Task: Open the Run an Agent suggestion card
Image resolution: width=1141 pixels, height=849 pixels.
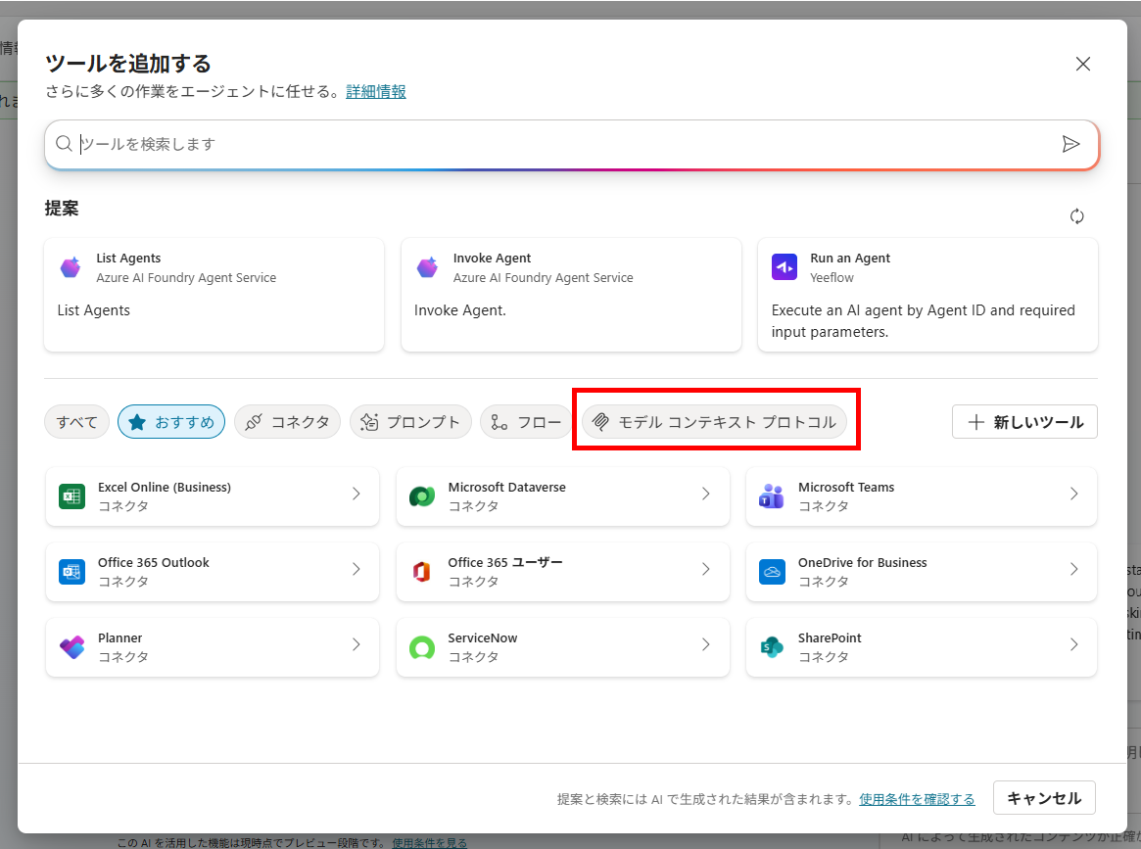Action: (927, 295)
